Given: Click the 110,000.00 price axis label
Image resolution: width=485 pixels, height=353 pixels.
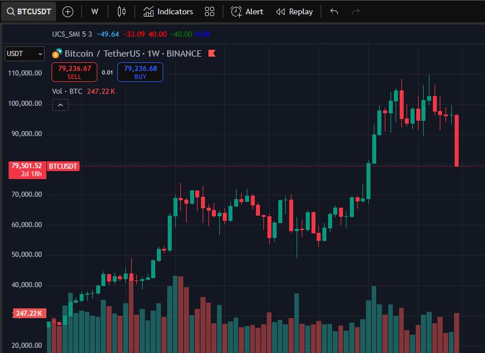Looking at the screenshot, I should tap(25, 73).
